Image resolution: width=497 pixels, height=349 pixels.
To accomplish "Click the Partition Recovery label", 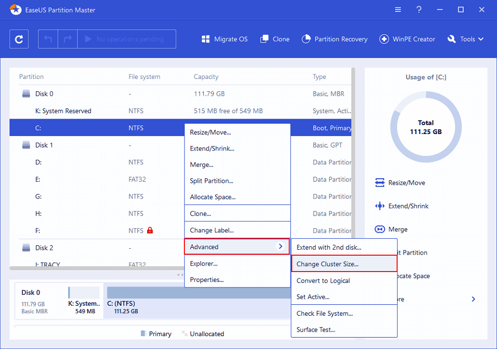I will click(x=341, y=39).
